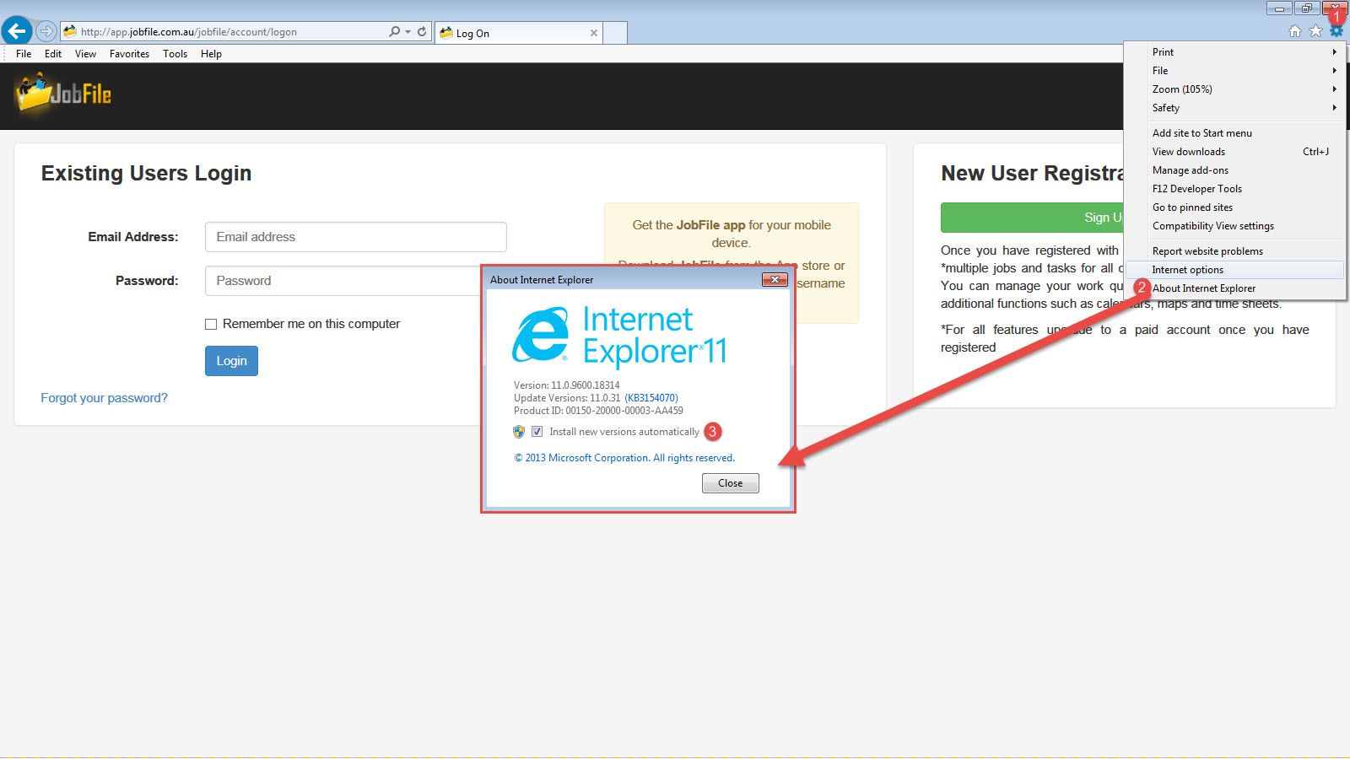Open a new blank browser tab
This screenshot has height=759, width=1350.
(616, 33)
